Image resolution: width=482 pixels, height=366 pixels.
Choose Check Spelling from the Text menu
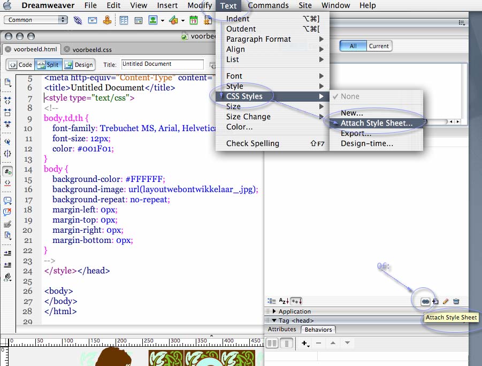point(272,143)
